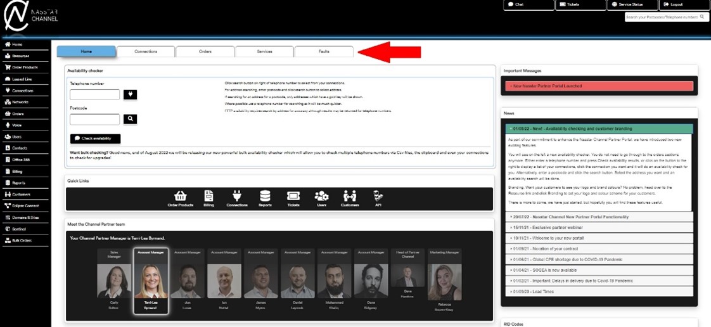This screenshot has width=711, height=327.
Task: Switch to the Faults tab
Action: pos(324,52)
